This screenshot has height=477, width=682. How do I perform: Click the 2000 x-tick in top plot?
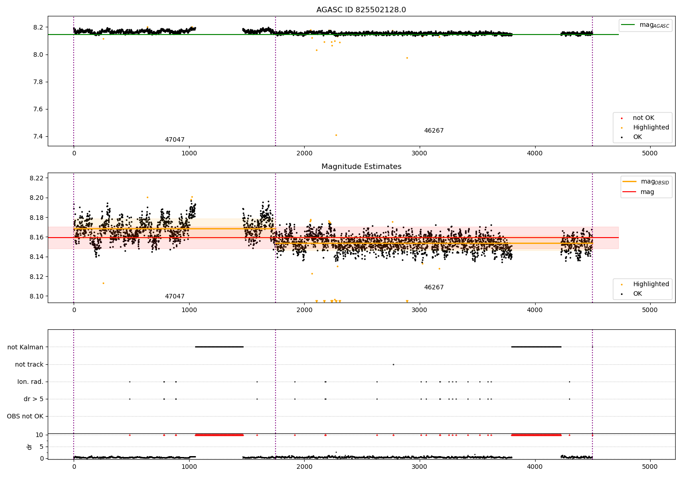(x=304, y=153)
